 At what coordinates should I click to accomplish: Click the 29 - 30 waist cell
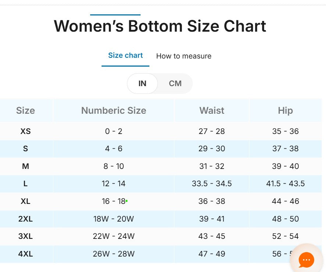tap(212, 149)
